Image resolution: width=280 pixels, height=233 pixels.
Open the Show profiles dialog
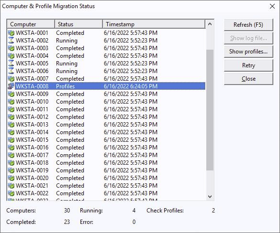248,52
